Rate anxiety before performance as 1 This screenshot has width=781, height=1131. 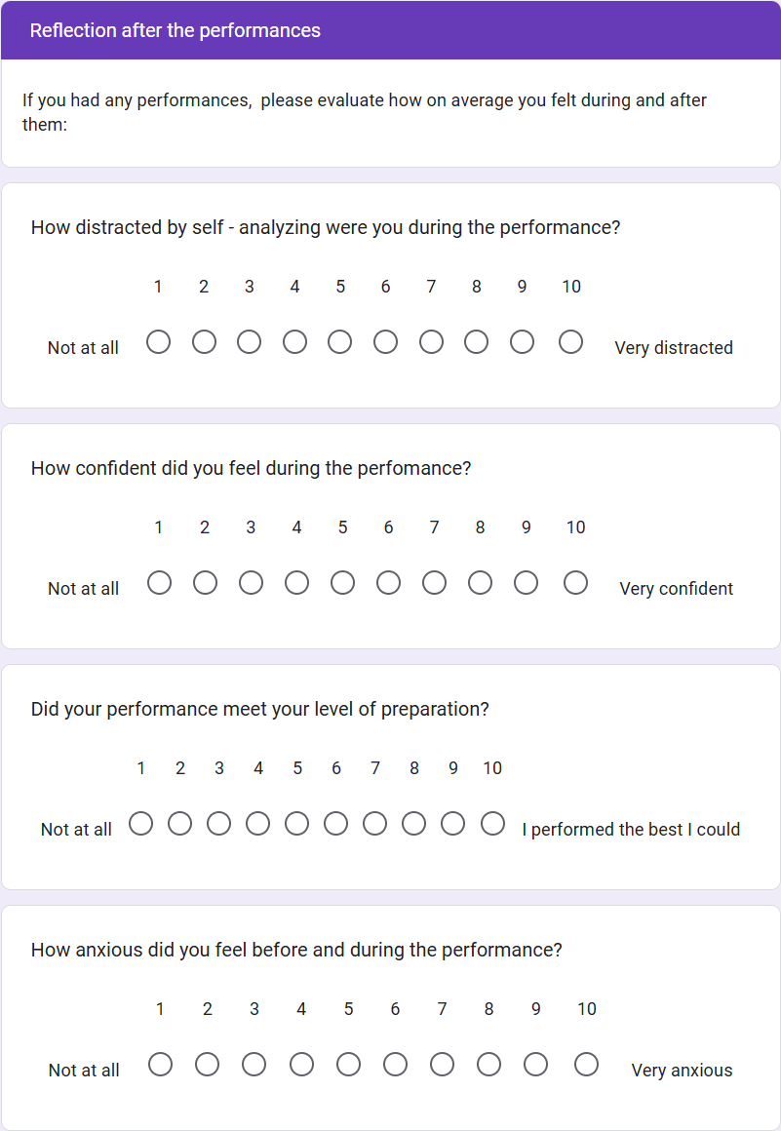pos(161,1065)
